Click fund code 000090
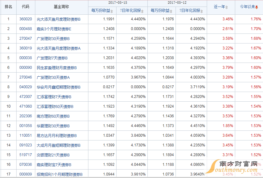 coord(26,68)
